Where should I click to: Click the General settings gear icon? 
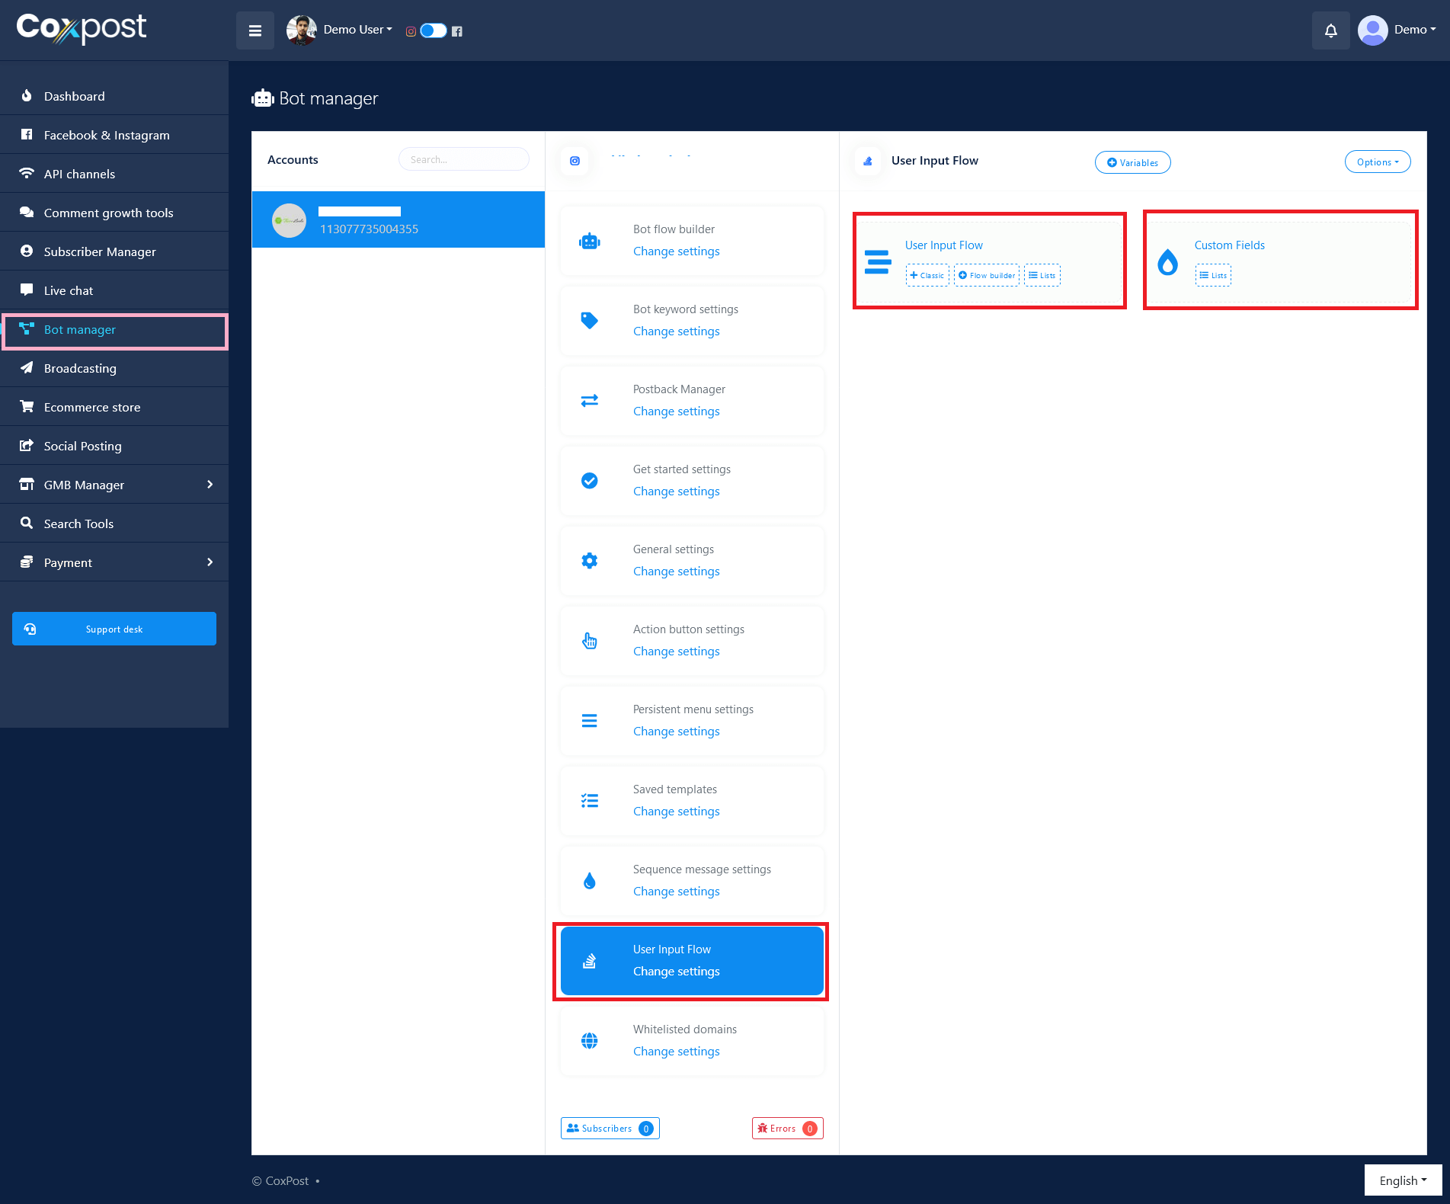tap(589, 561)
